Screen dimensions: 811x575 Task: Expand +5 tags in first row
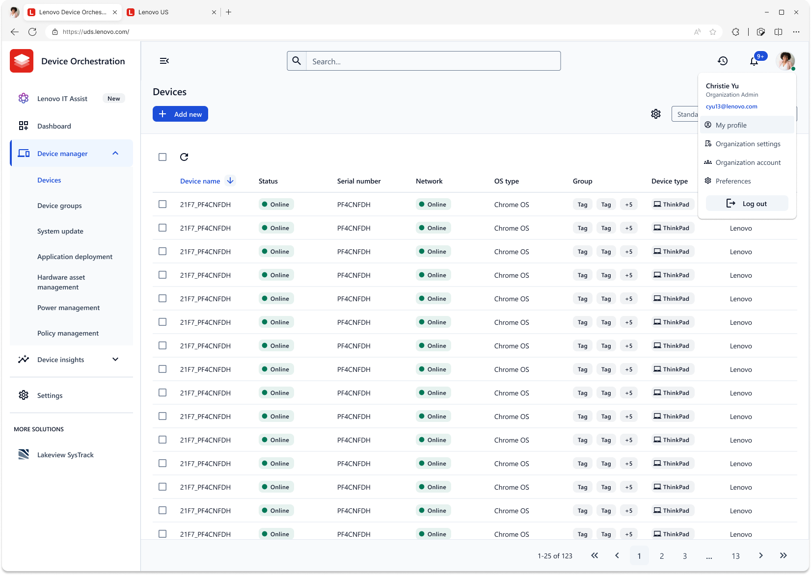629,204
